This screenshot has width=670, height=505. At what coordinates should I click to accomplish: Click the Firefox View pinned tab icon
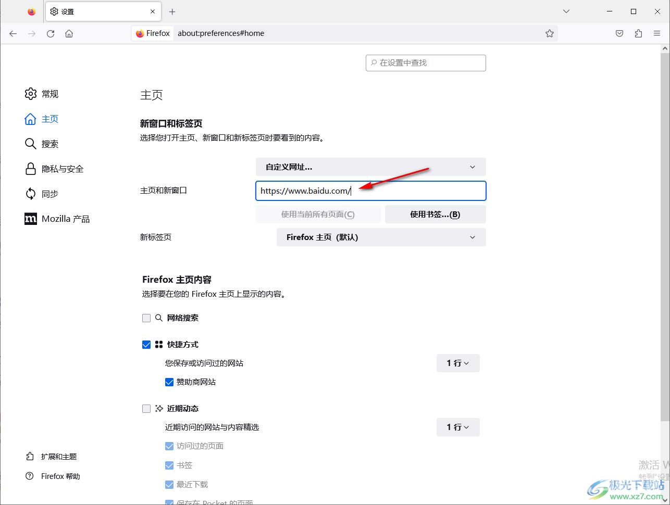tap(32, 11)
